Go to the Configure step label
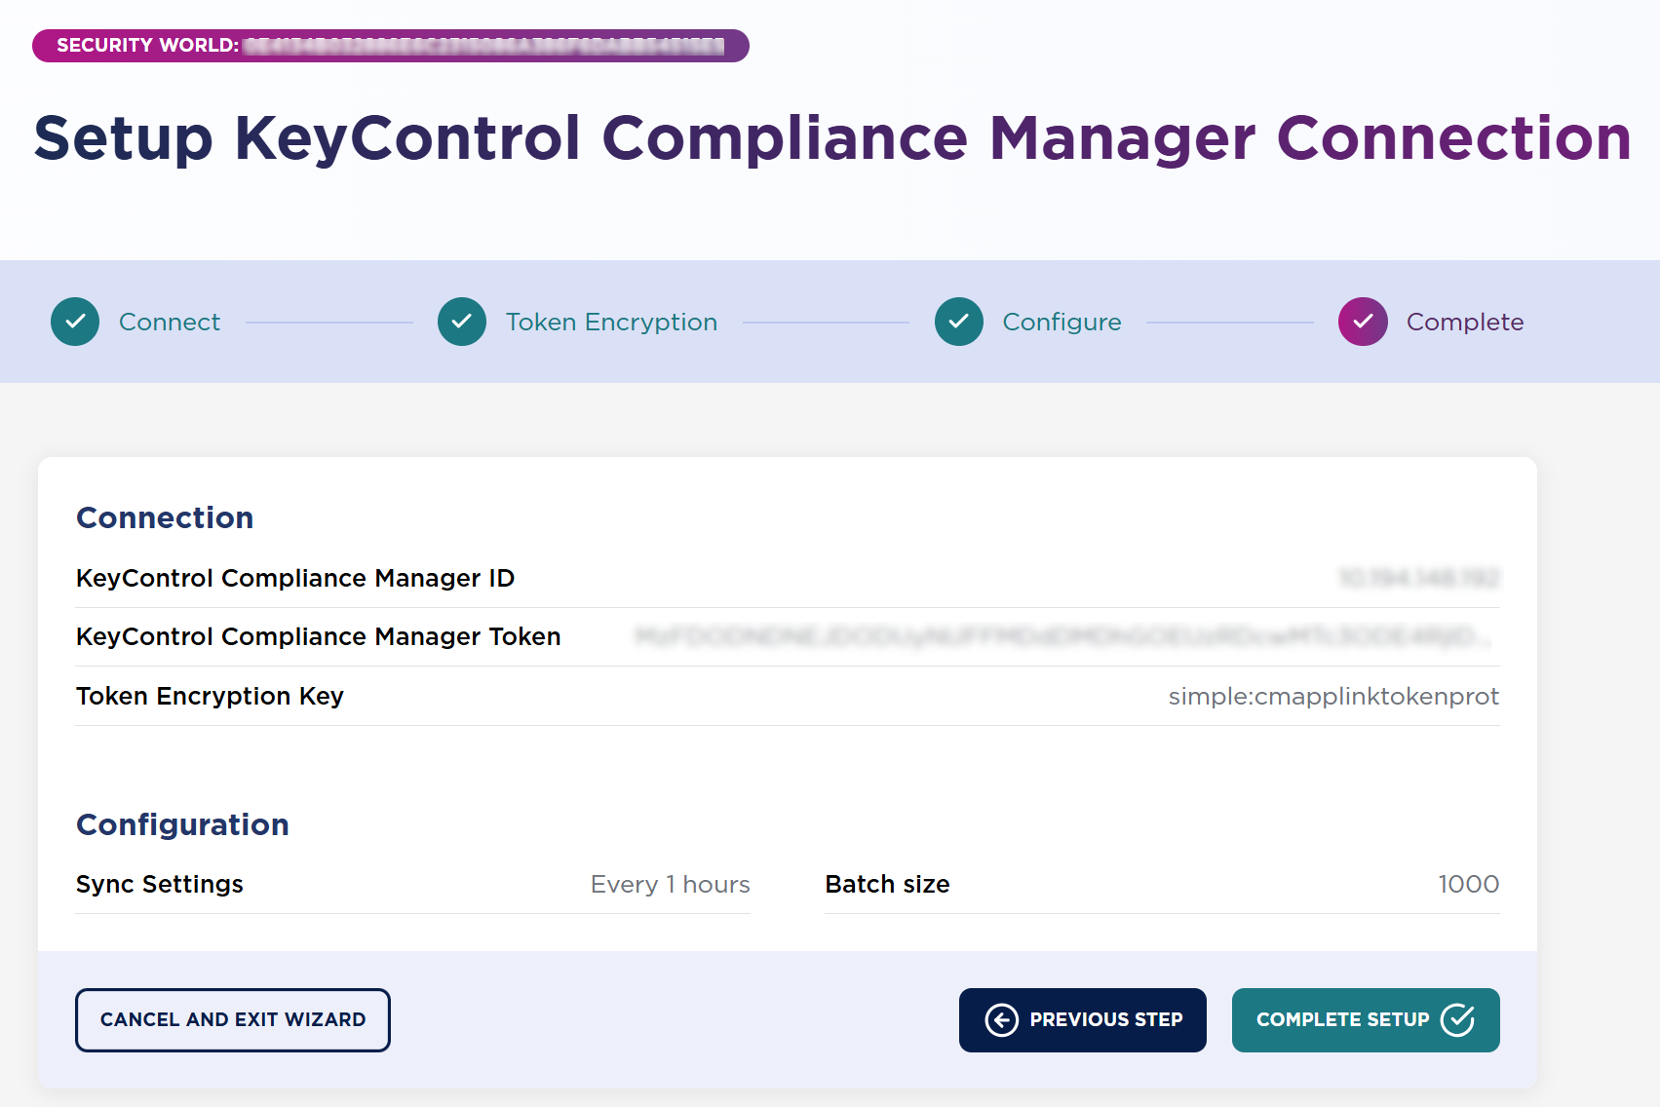 tap(1062, 322)
